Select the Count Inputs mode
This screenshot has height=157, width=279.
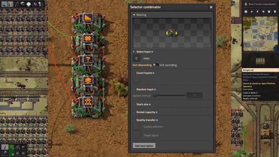(134, 73)
